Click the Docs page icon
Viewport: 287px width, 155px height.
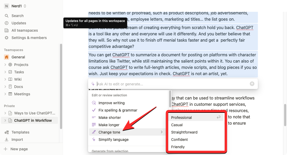click(x=10, y=86)
